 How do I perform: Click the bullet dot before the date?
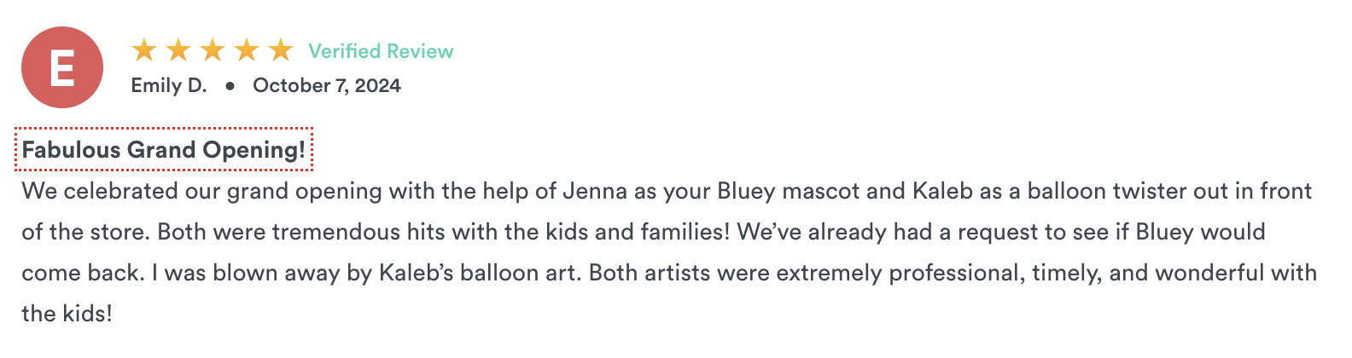pos(230,86)
